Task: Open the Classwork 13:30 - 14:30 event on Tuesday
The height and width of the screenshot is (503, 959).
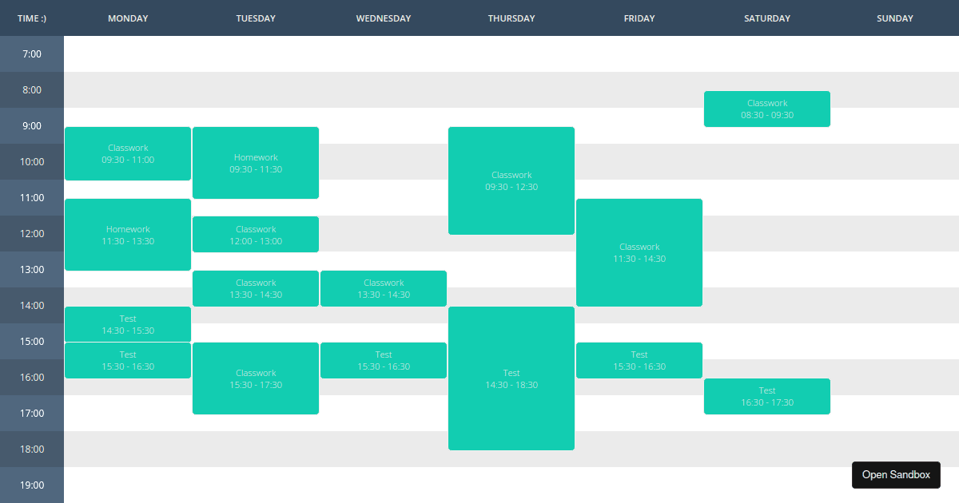Action: (x=255, y=287)
